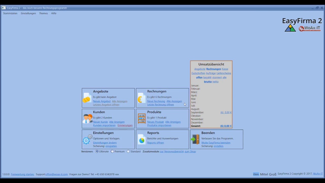
Task: Show netto amounts
Action: 216,82
